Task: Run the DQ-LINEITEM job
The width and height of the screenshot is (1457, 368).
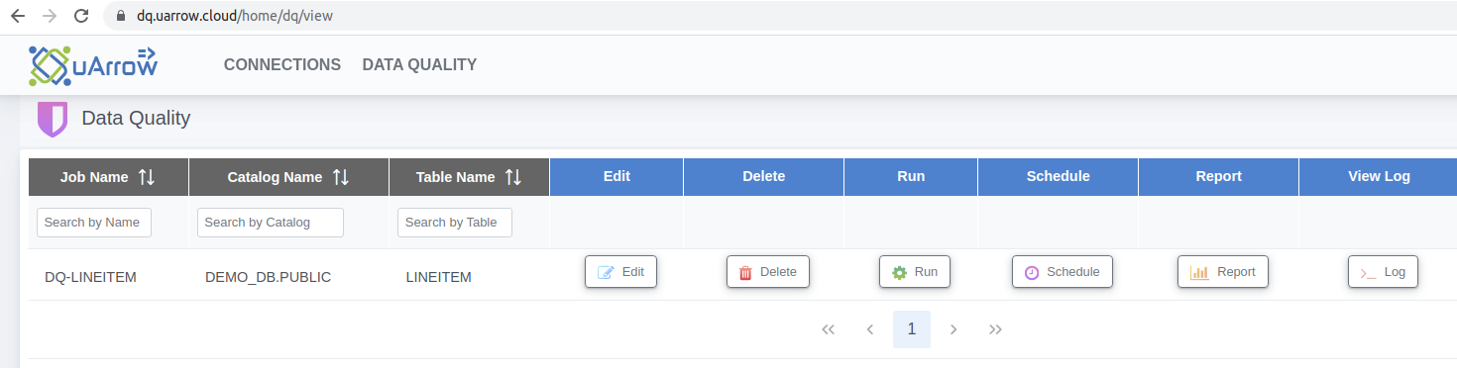Action: 915,272
